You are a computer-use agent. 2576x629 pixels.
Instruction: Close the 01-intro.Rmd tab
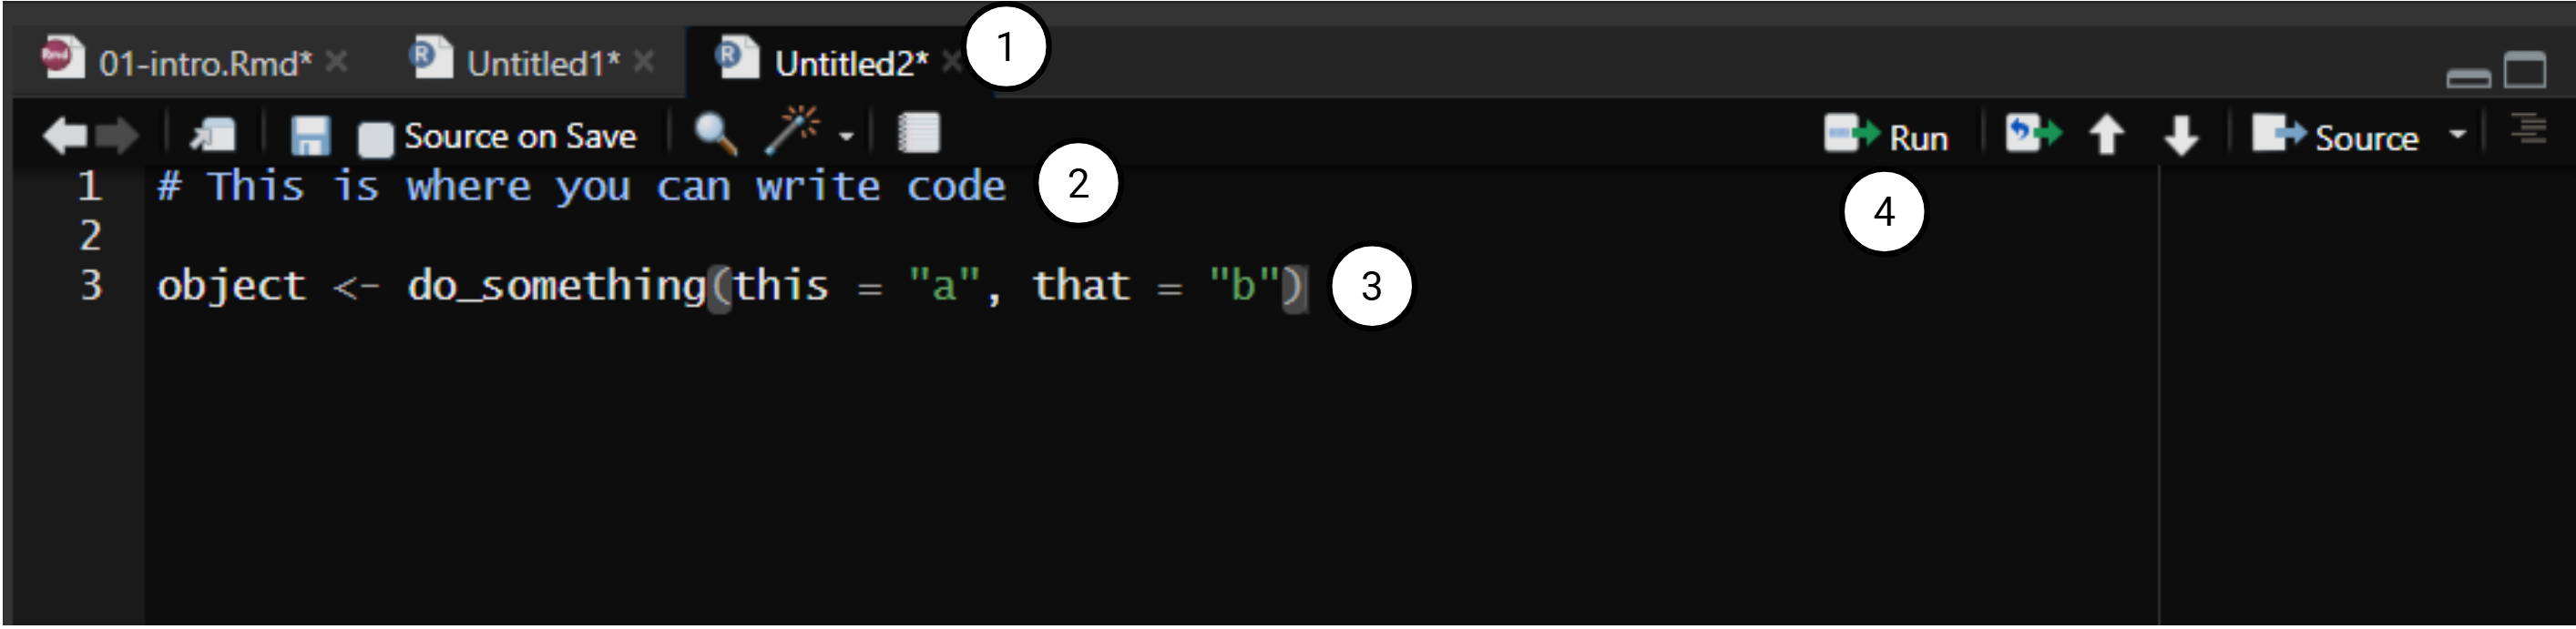[x=338, y=62]
